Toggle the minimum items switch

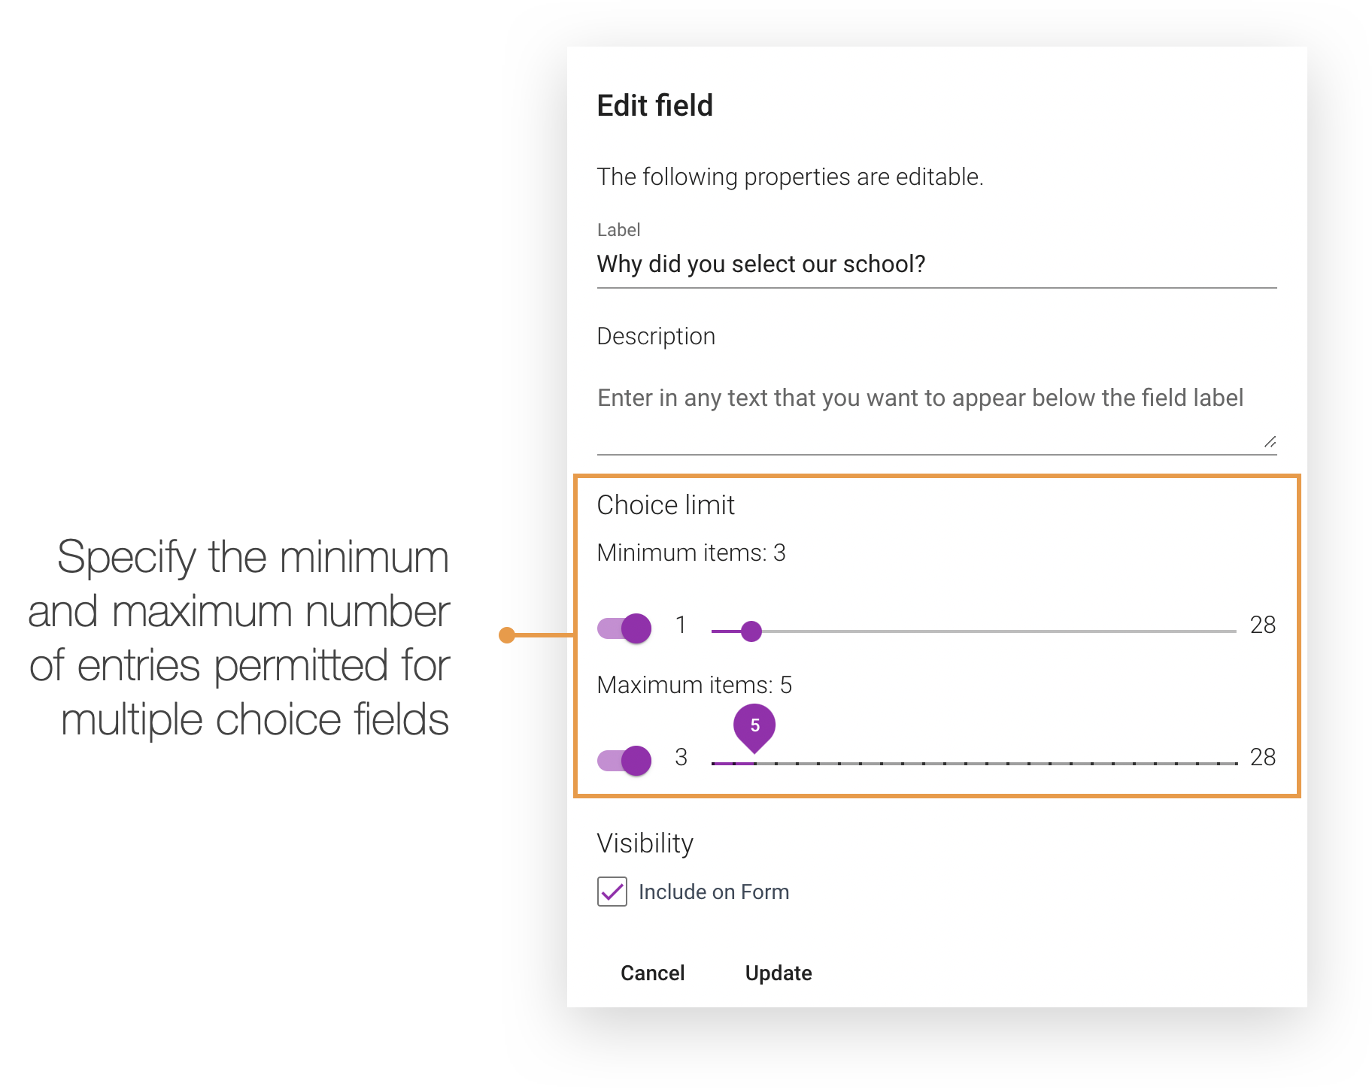click(624, 628)
